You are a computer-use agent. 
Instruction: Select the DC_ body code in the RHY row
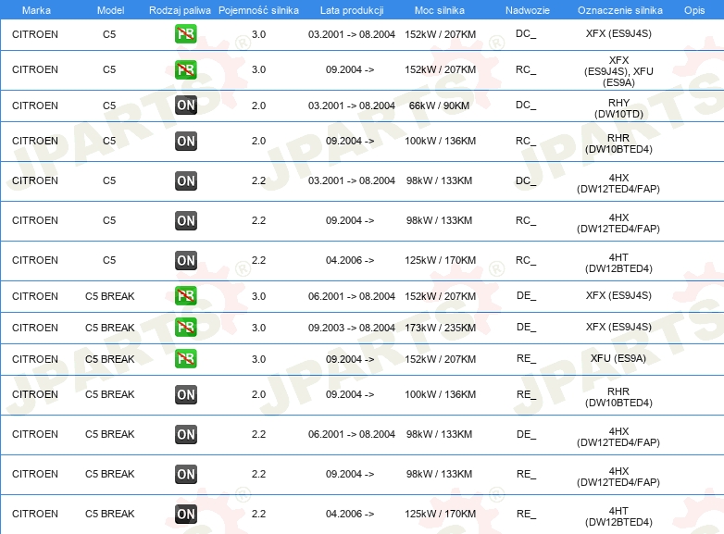[x=526, y=106]
